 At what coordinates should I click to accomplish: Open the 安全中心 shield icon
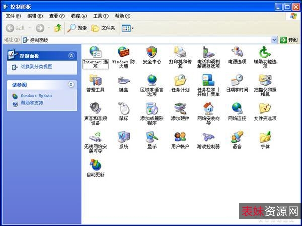152,52
